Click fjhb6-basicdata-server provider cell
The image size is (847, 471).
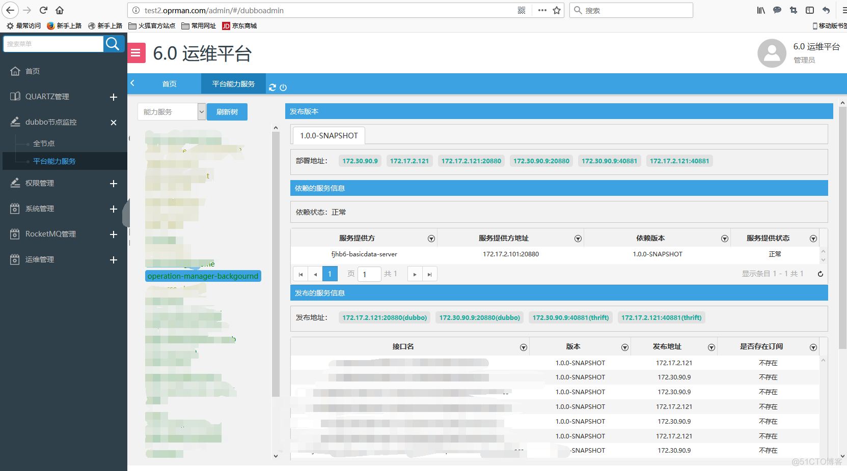364,254
